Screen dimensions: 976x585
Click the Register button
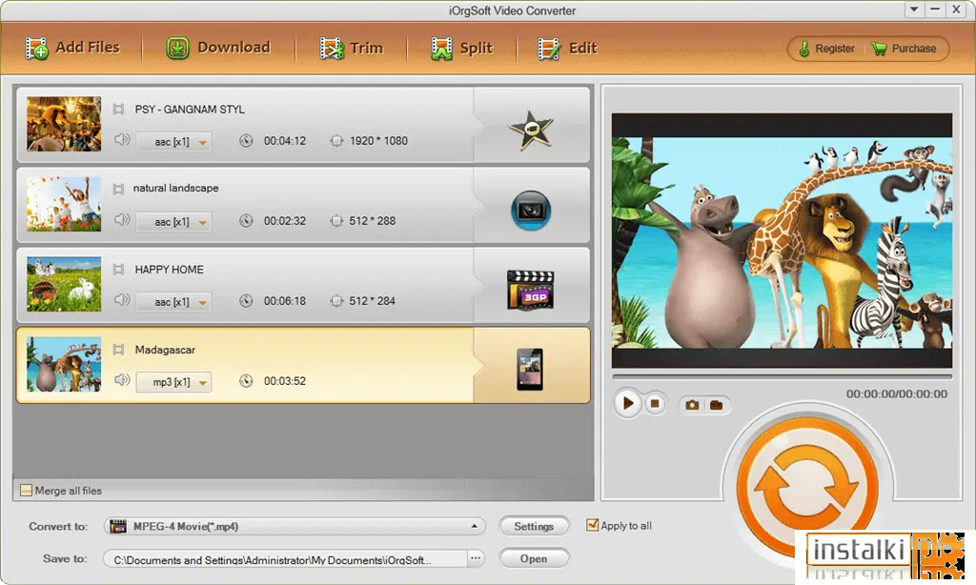tap(826, 49)
